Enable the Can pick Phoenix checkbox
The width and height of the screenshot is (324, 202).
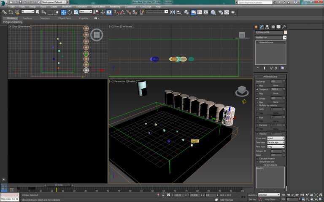point(257,159)
